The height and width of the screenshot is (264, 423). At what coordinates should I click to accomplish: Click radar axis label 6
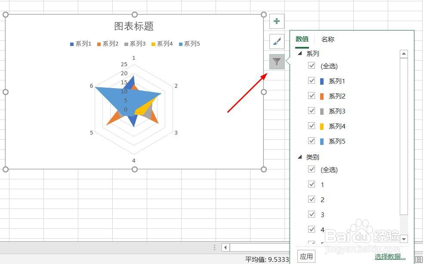point(92,86)
